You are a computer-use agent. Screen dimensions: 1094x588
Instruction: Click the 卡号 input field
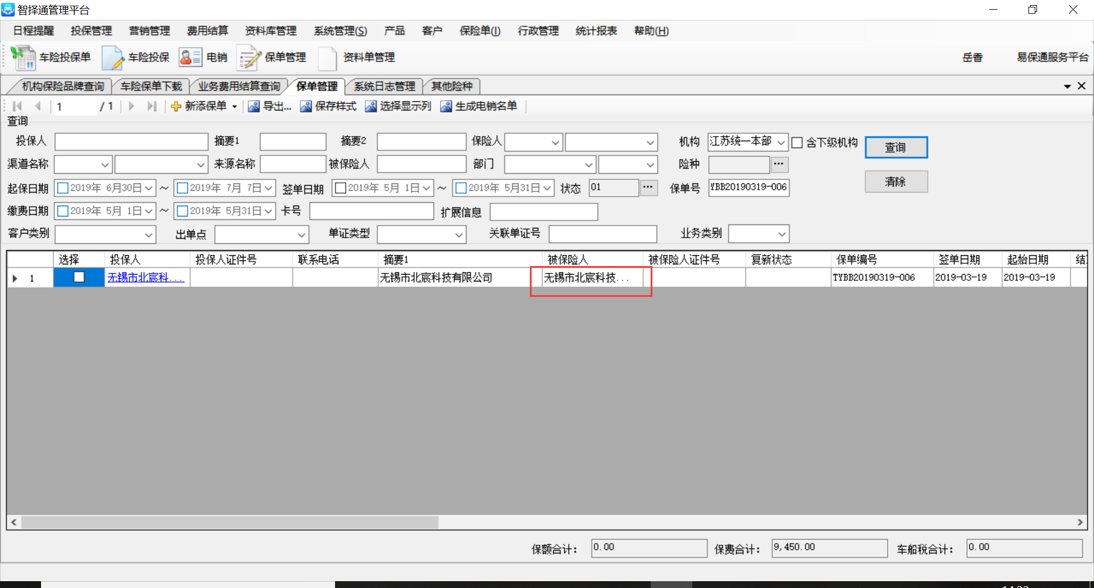click(372, 211)
